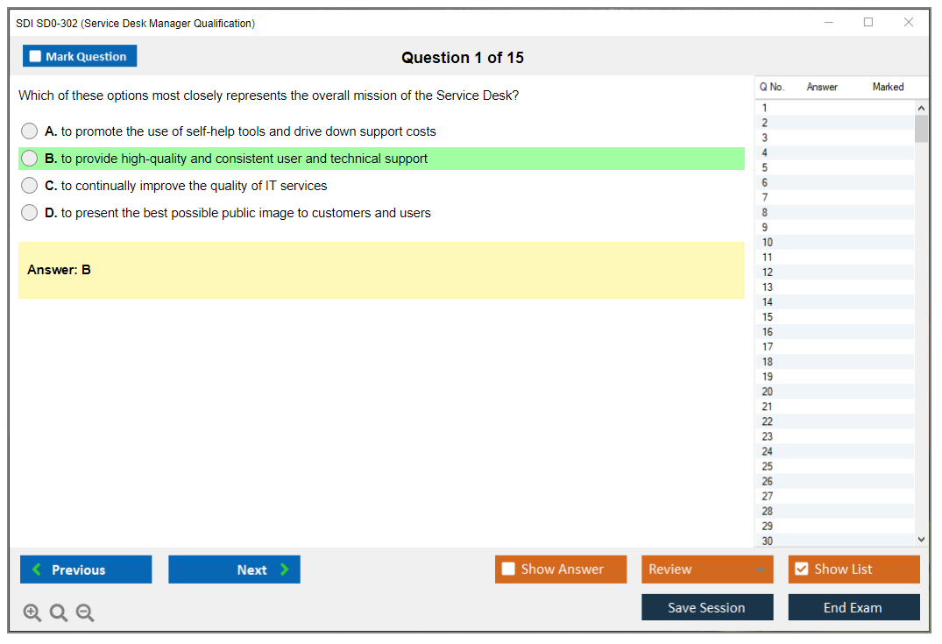Image resolution: width=942 pixels, height=644 pixels.
Task: Enable the Show Answer checkbox
Action: (x=508, y=570)
